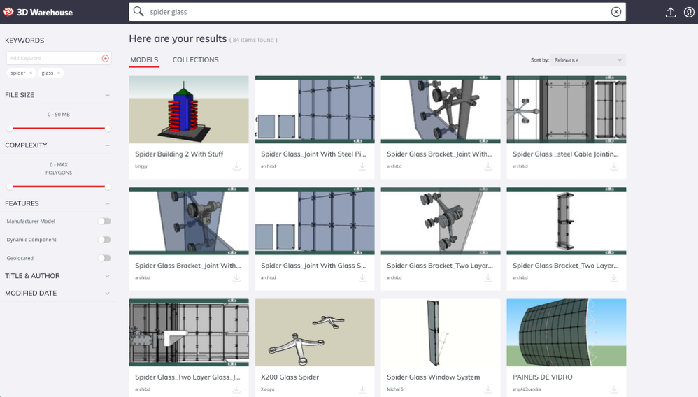The image size is (698, 397).
Task: Download Spider Glass_Joint With Steel Pi... model
Action: [x=362, y=166]
